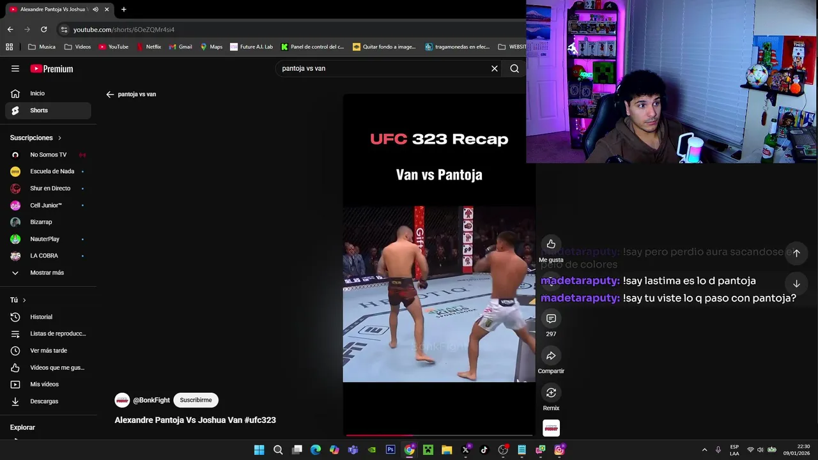Open the Panel de control bookmark
The image size is (818, 460).
[313, 47]
